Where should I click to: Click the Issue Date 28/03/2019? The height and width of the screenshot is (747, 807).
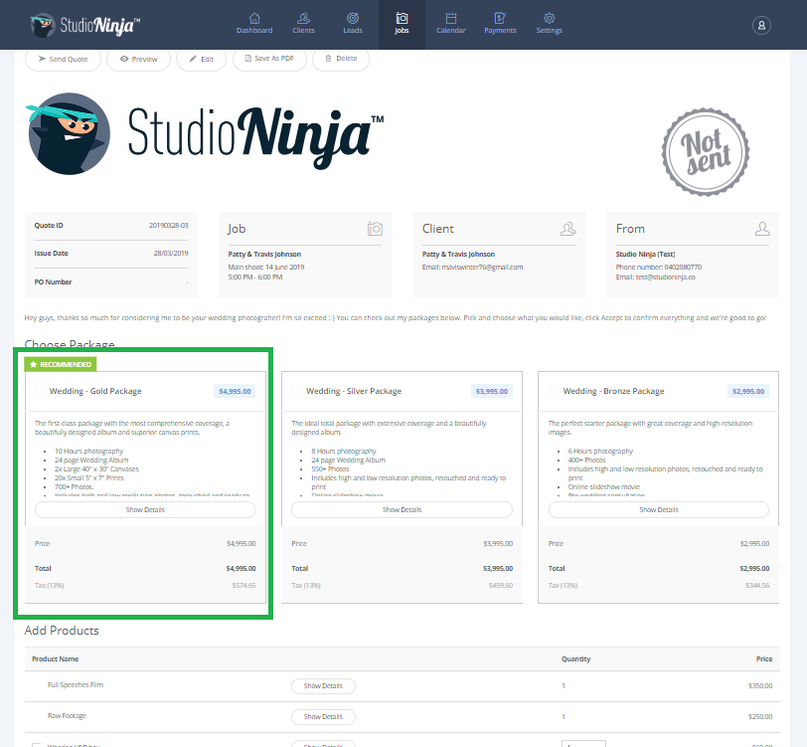pyautogui.click(x=171, y=253)
